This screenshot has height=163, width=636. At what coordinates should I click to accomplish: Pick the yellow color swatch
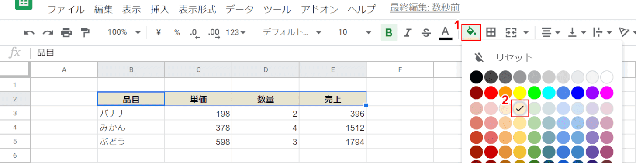520,93
